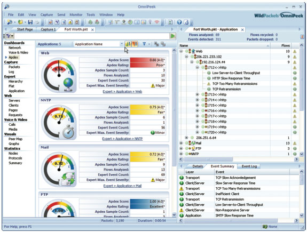This screenshot has height=232, width=307.
Task: Click the blue Help question mark icon
Action: click(x=179, y=22)
